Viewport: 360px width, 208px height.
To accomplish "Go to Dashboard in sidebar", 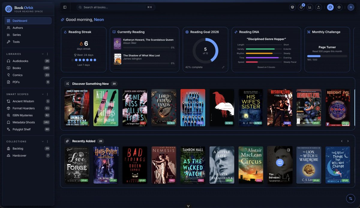I will tap(28, 21).
